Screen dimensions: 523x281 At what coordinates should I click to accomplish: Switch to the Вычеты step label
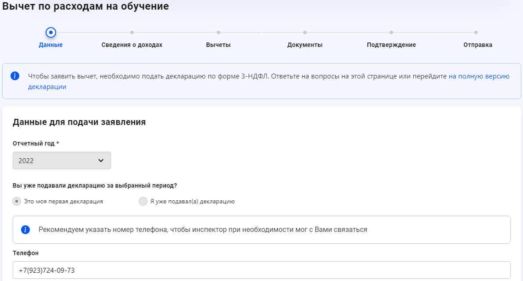tap(218, 45)
